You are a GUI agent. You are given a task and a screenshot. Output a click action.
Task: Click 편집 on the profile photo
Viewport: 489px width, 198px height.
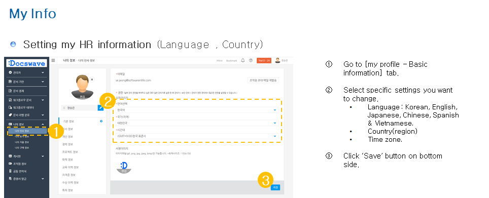82,97
